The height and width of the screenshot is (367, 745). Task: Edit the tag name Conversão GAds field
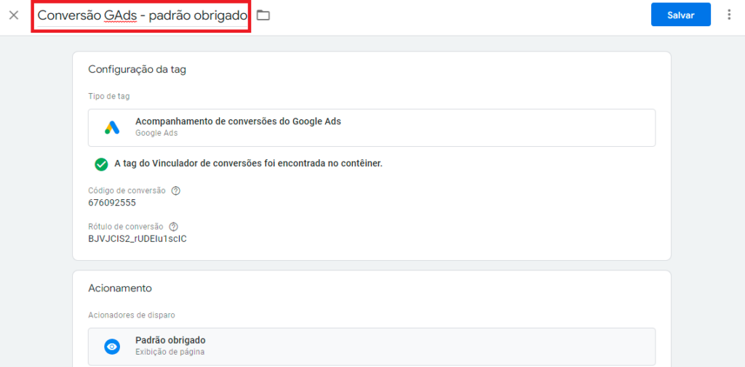[142, 16]
